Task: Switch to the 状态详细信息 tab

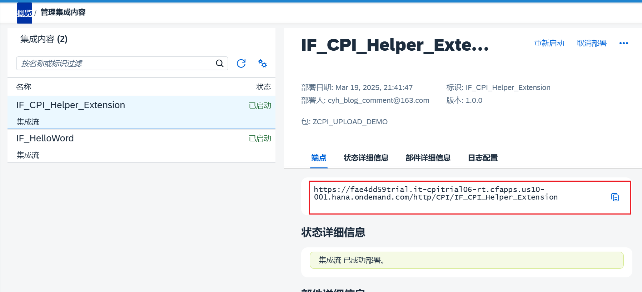Action: click(x=366, y=158)
